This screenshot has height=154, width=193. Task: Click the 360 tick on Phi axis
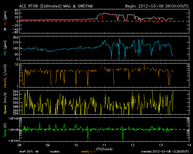[15, 37]
